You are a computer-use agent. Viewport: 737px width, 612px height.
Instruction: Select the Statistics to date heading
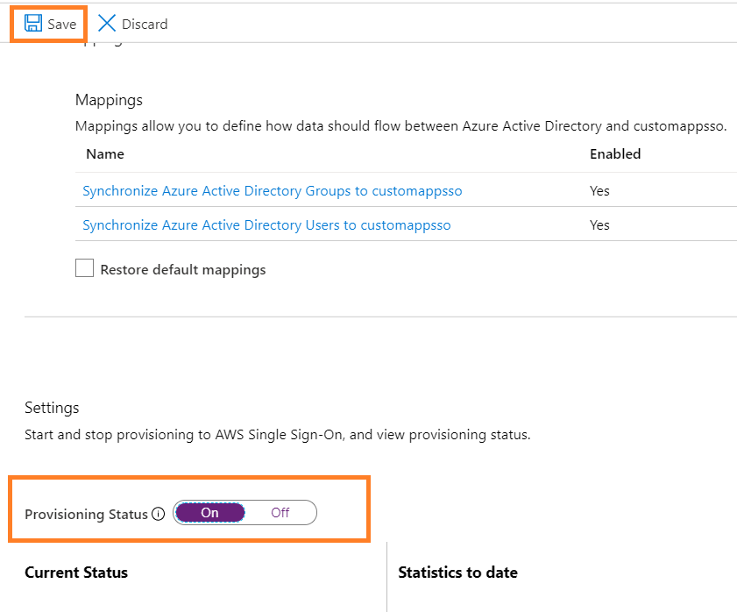pos(457,573)
